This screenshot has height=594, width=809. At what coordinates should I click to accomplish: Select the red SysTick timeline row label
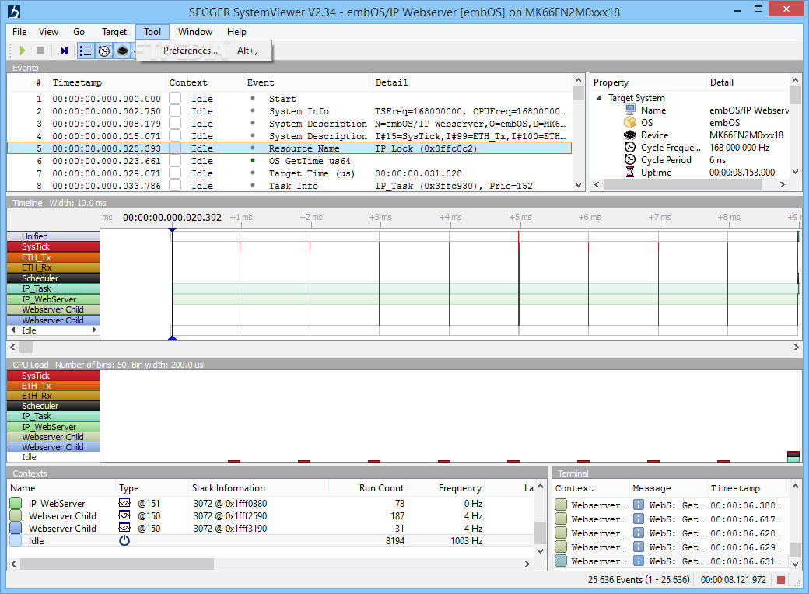[x=53, y=246]
